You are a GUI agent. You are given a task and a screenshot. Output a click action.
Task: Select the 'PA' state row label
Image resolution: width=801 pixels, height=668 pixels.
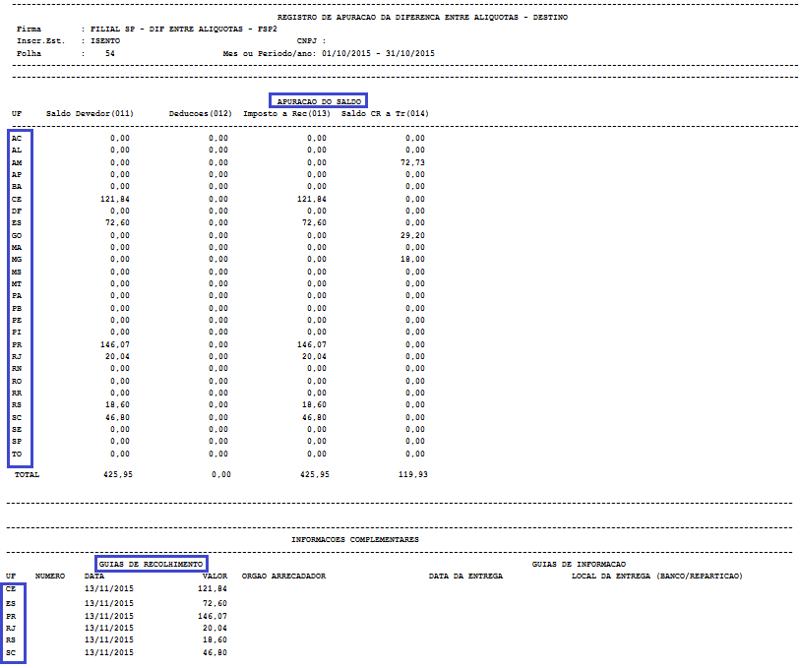point(17,296)
